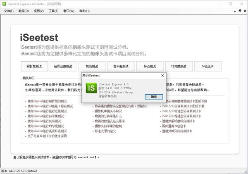Image resolution: width=248 pixels, height=174 pixels.
Task: Close the 关于iSeetest dialog with X
Action: click(x=162, y=76)
